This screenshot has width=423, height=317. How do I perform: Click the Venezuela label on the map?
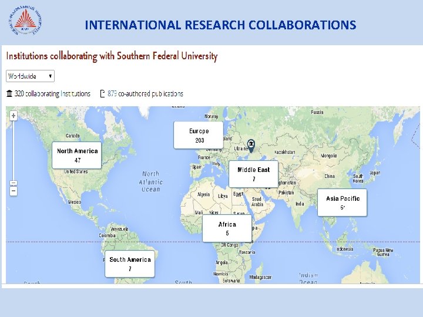tap(119, 229)
